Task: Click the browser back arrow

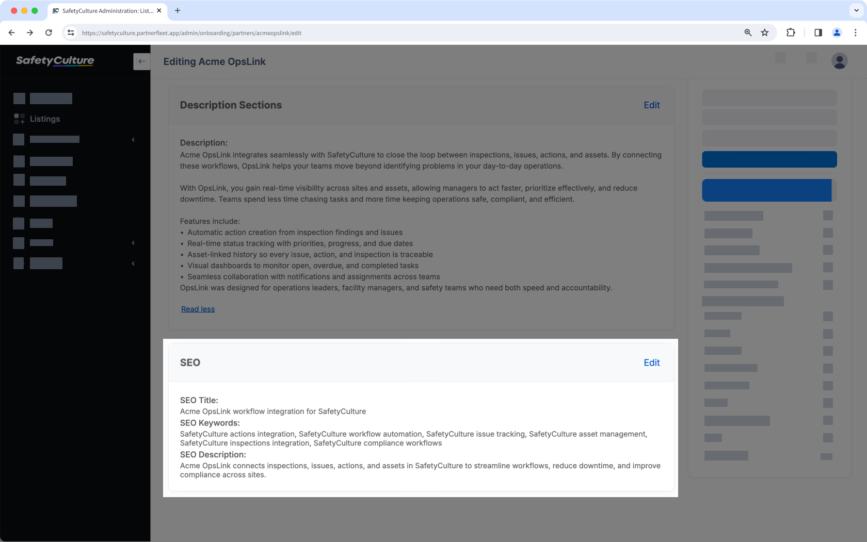Action: (x=11, y=32)
